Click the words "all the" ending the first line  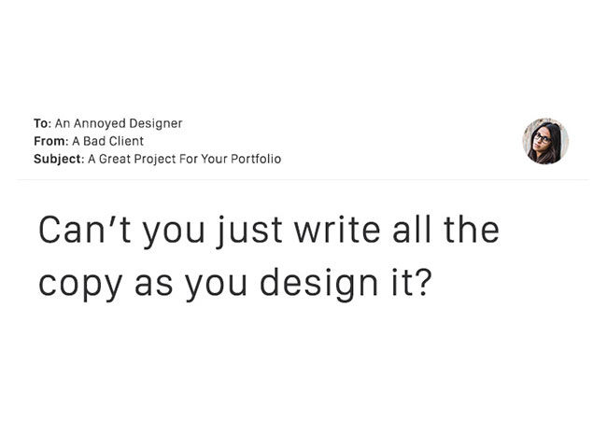[x=445, y=230]
